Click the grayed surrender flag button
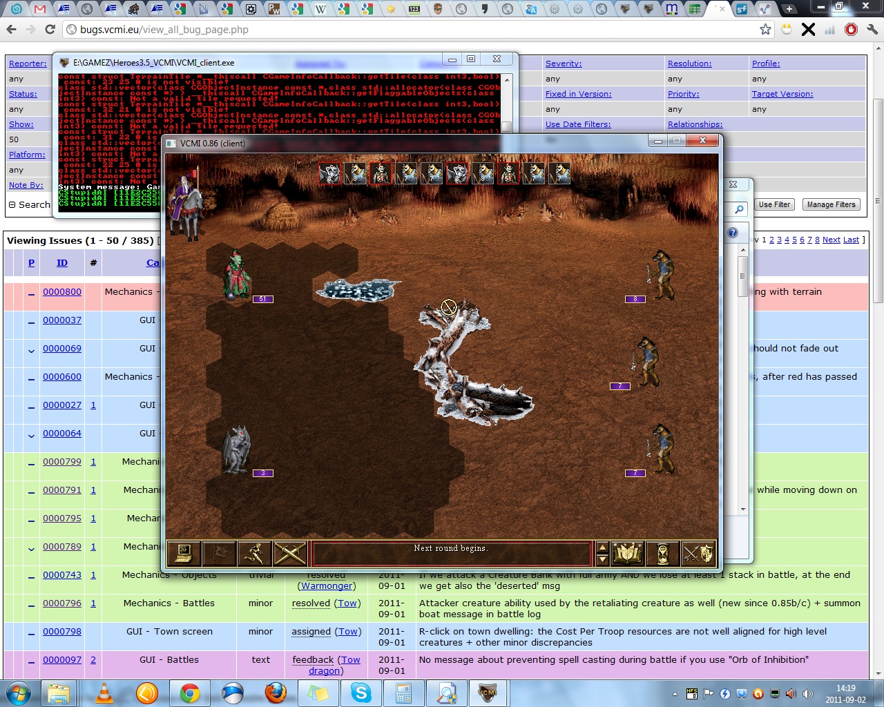884x707 pixels. 220,553
